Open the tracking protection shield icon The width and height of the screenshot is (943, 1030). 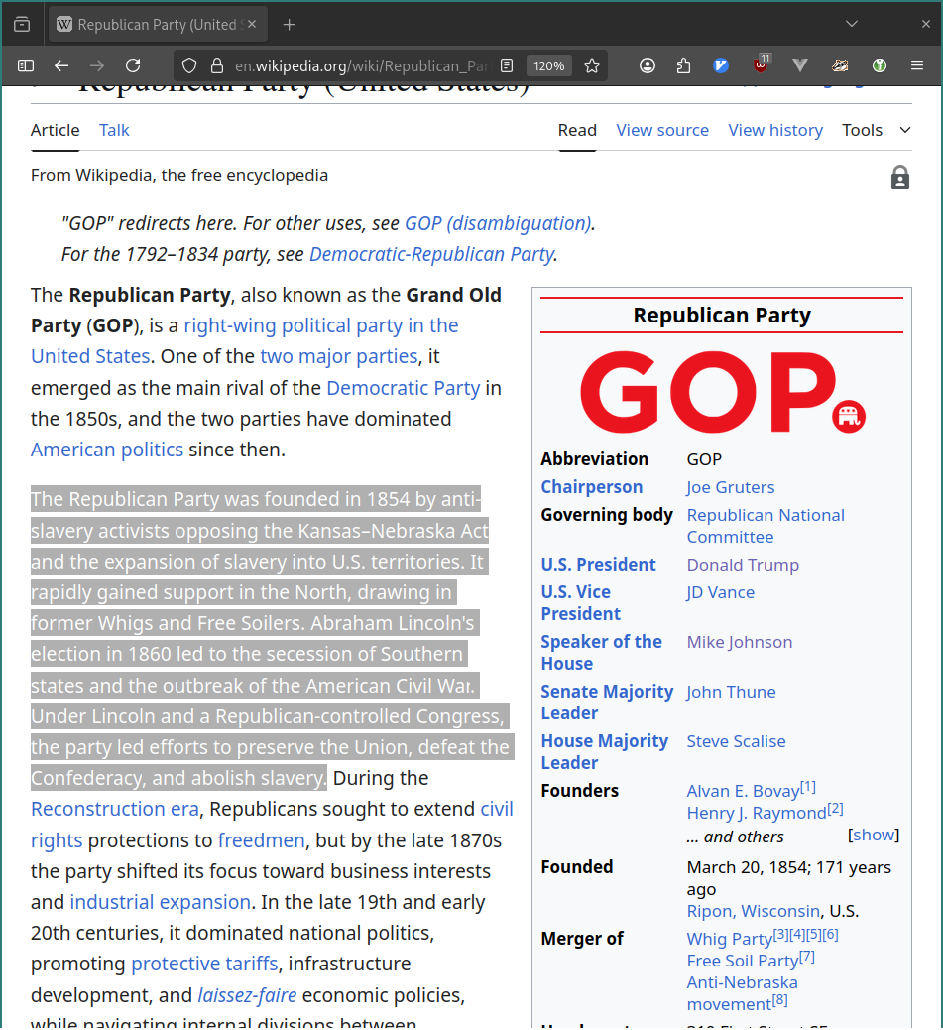coord(189,65)
